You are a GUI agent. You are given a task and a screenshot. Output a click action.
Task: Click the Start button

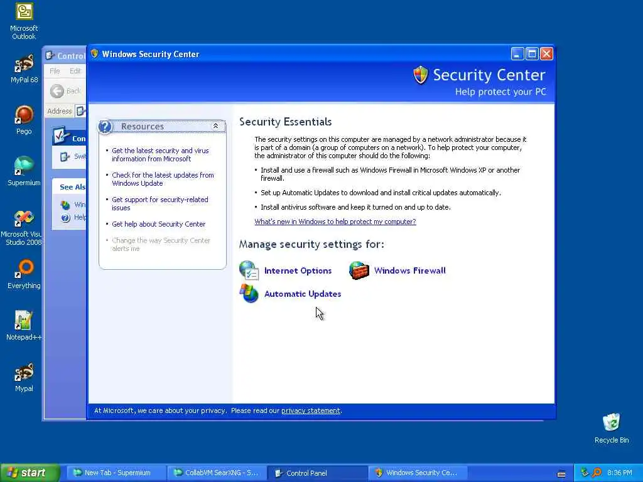click(x=30, y=473)
